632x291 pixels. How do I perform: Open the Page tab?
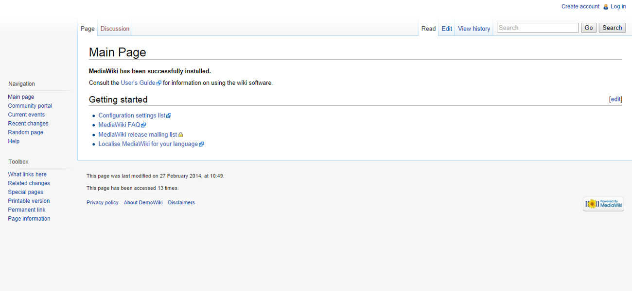click(x=88, y=29)
